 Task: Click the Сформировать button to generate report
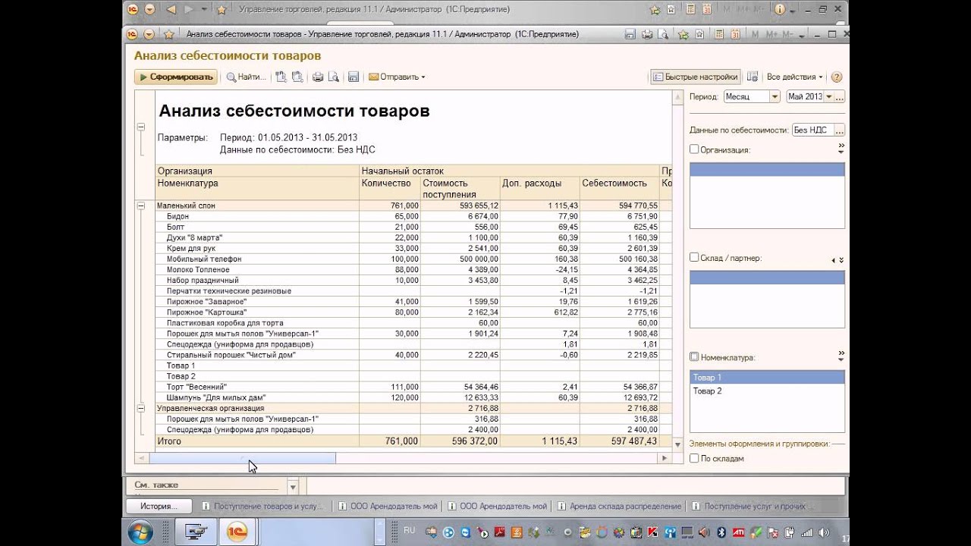[x=176, y=77]
